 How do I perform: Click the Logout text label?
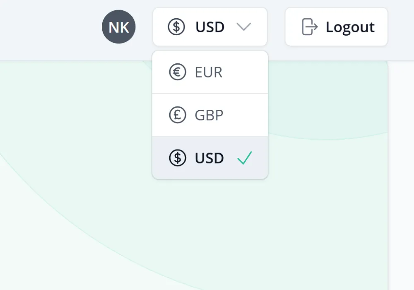click(350, 27)
